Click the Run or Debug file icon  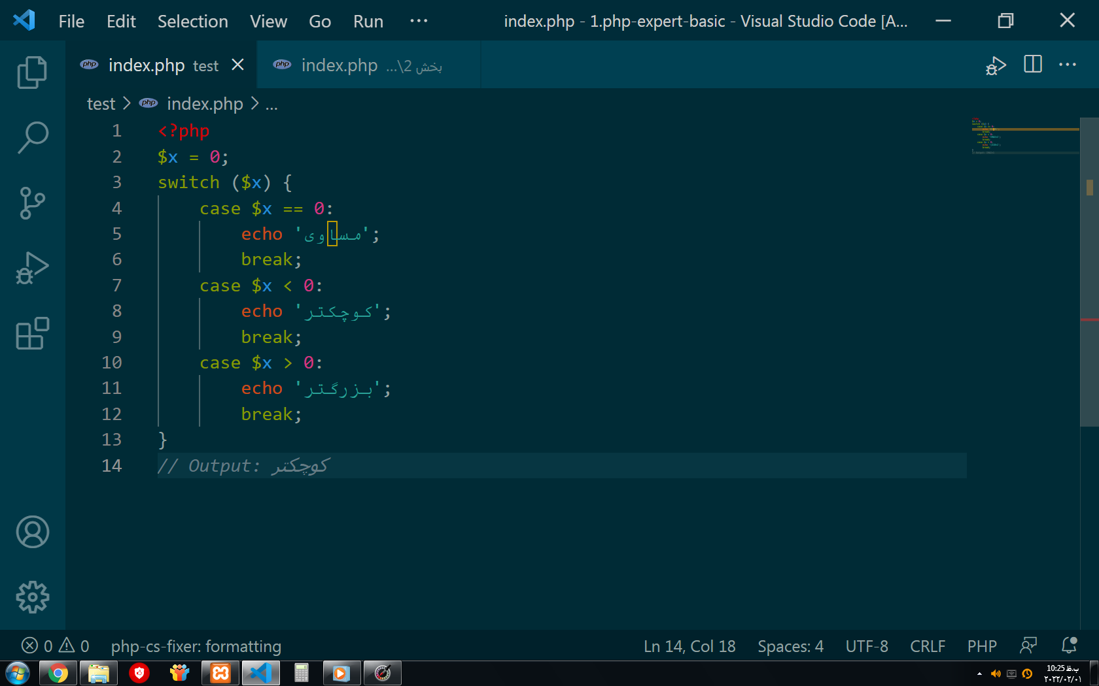tap(996, 65)
